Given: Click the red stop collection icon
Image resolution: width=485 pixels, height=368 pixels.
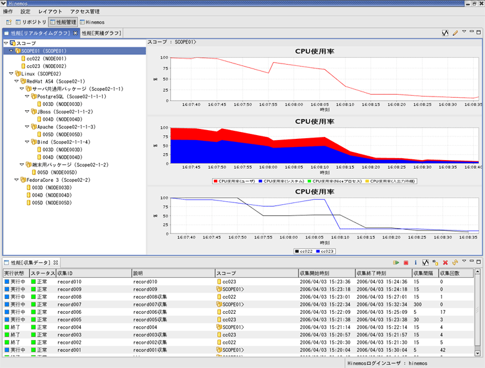Looking at the screenshot, I should tap(406, 263).
